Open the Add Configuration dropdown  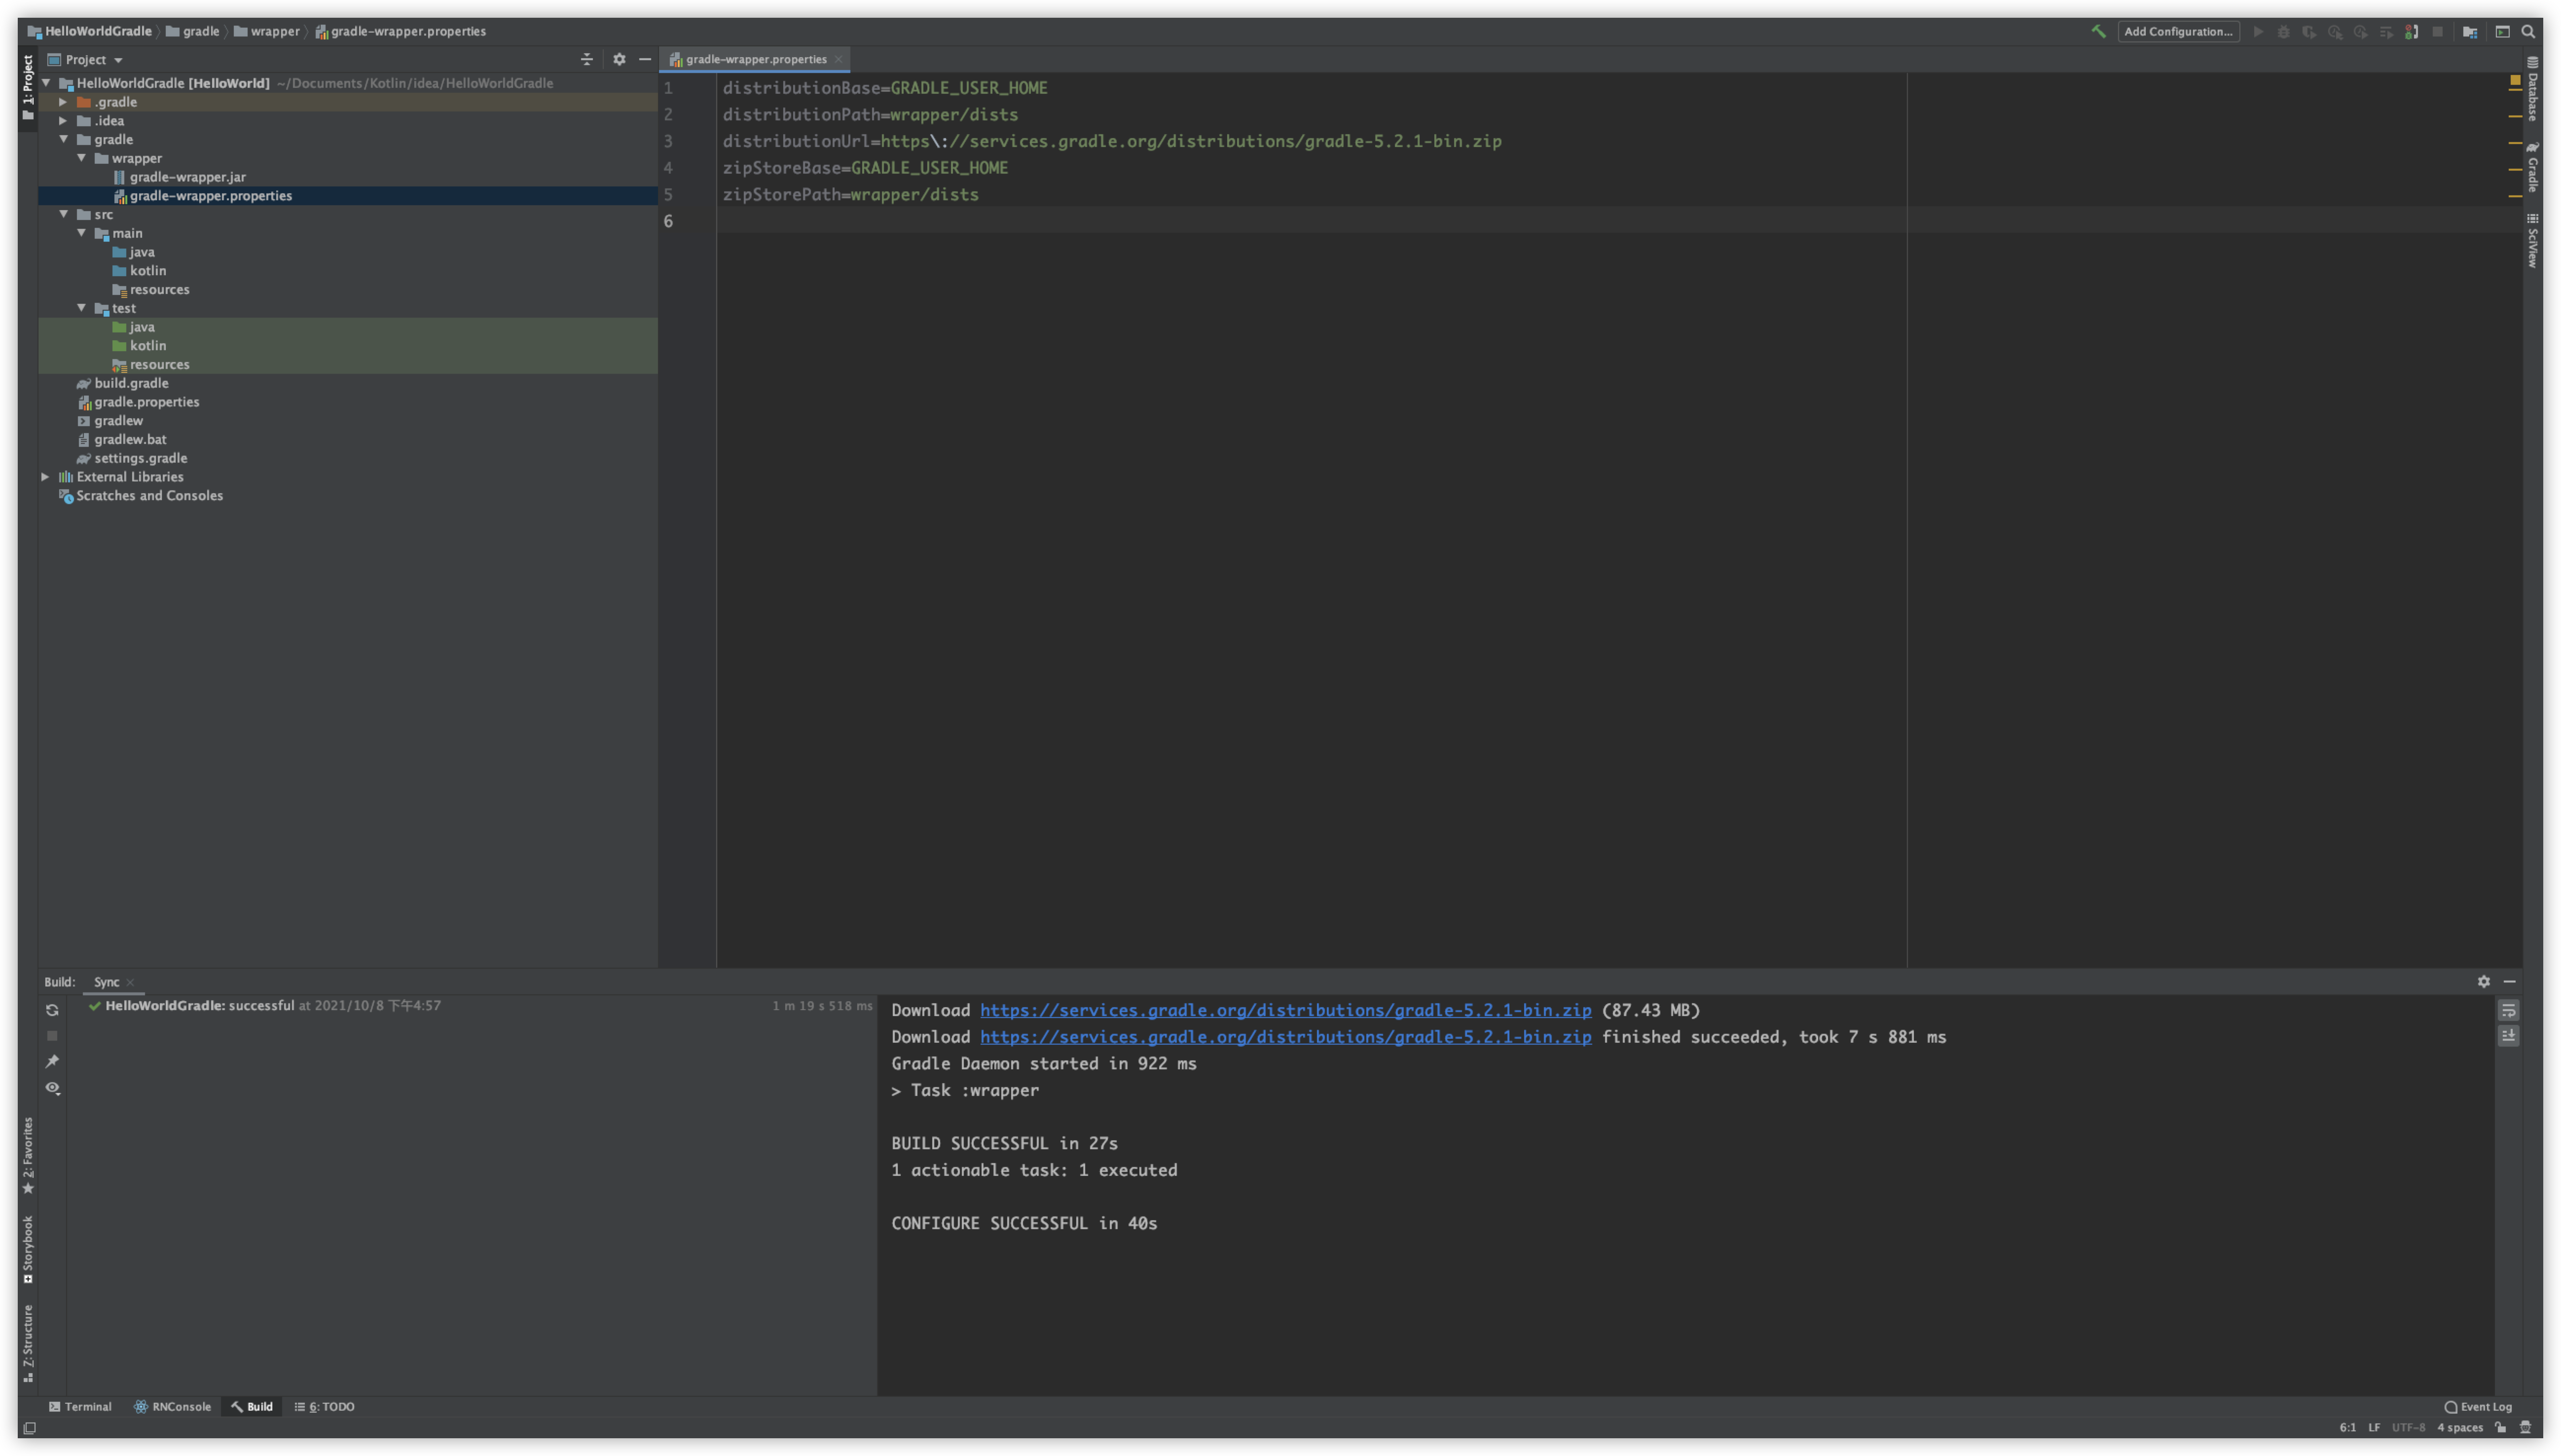click(2178, 31)
